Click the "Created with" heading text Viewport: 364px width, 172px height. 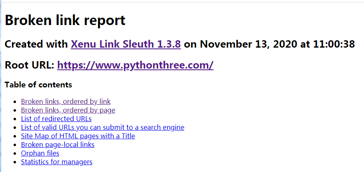coord(37,44)
